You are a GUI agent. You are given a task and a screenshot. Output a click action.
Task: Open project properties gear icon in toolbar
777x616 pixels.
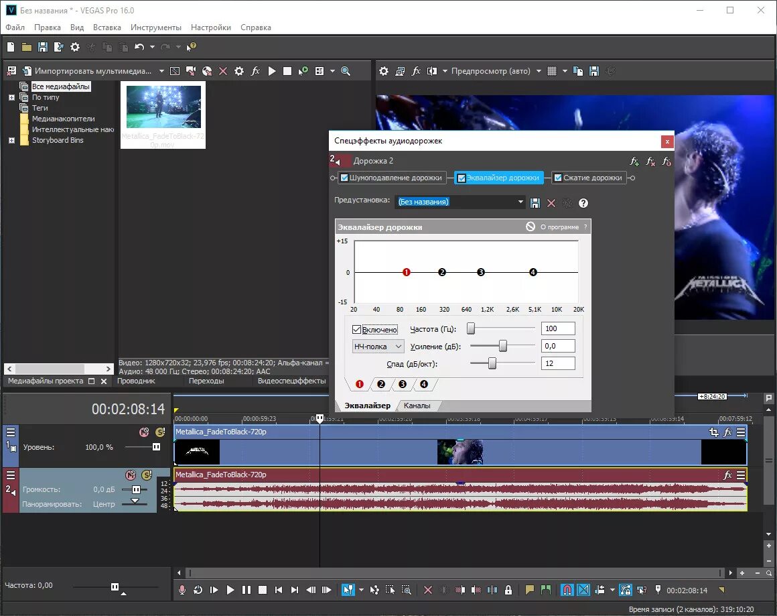(75, 47)
